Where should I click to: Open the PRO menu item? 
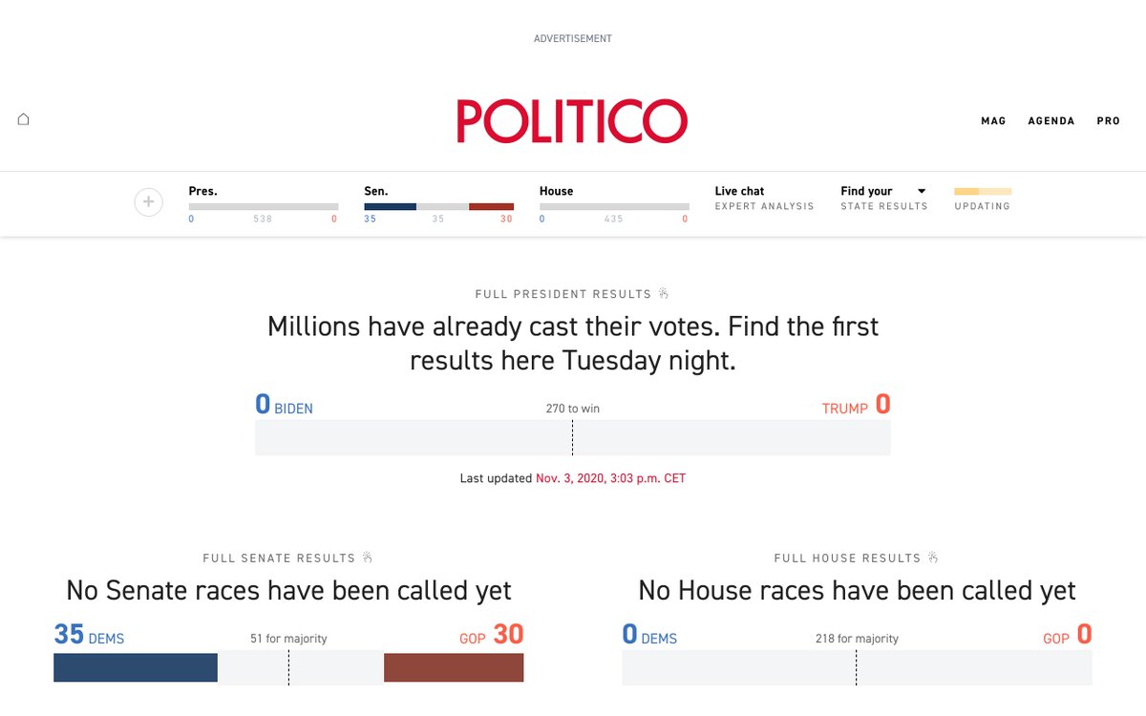coord(1108,121)
